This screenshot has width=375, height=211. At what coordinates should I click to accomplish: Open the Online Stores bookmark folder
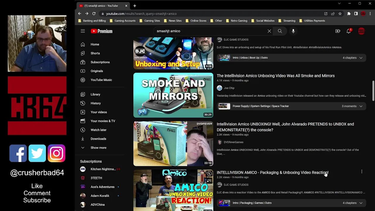[x=196, y=21]
